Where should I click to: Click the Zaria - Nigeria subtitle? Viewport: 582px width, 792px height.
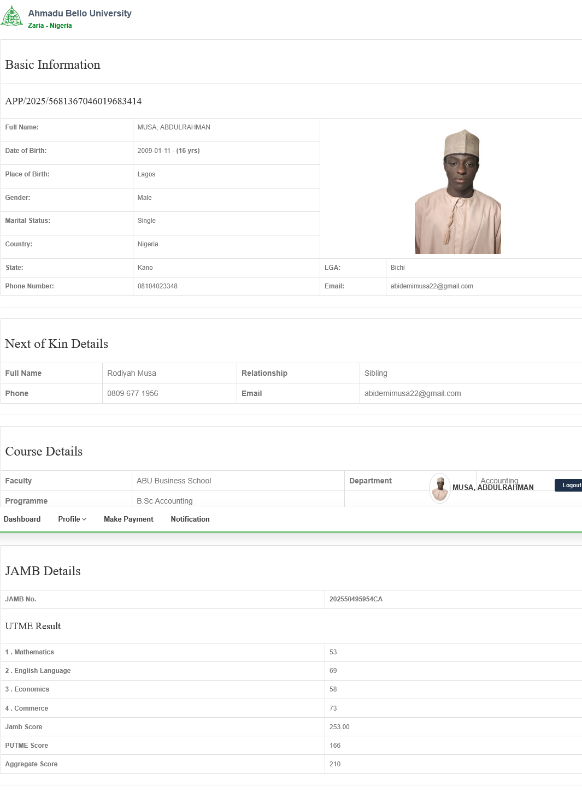tap(50, 26)
